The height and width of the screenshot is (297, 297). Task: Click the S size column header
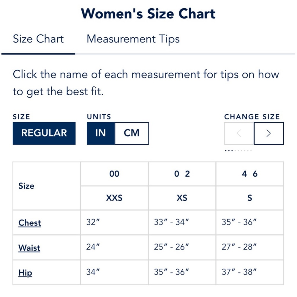coord(249,198)
